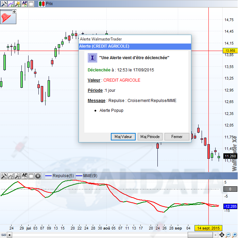Click Maj Période button
Image resolution: width=238 pixels, height=238 pixels.
[x=150, y=137]
